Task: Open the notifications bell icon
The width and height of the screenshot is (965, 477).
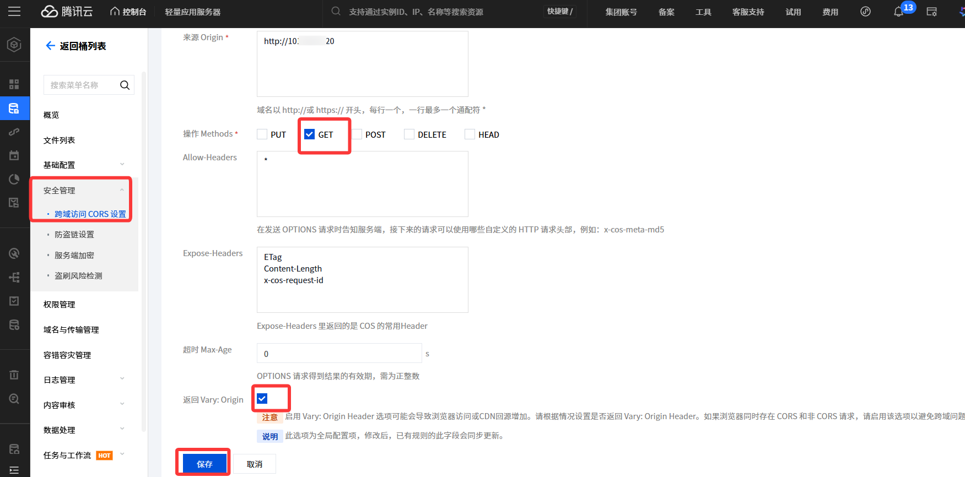Action: pos(898,12)
